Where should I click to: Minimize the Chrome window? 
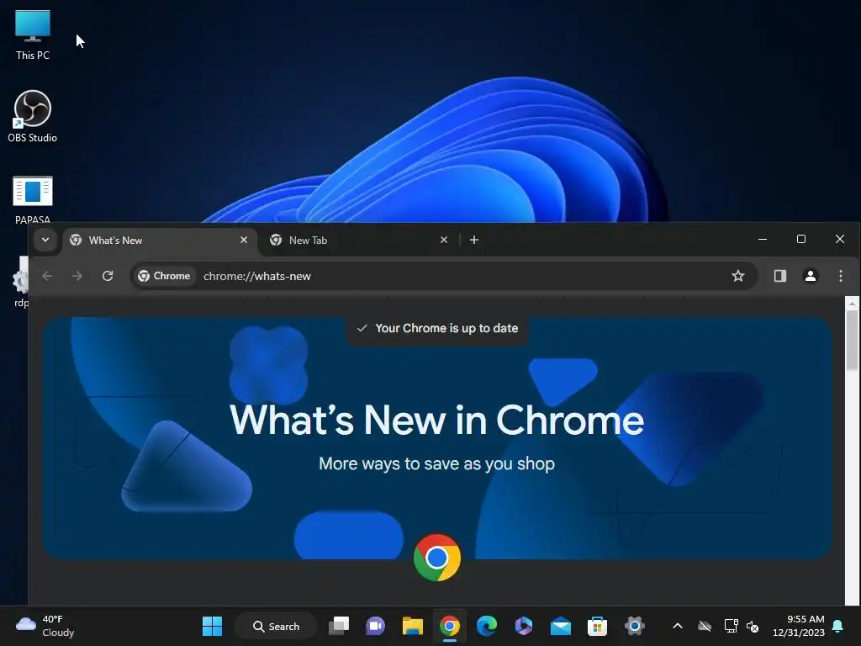[762, 239]
